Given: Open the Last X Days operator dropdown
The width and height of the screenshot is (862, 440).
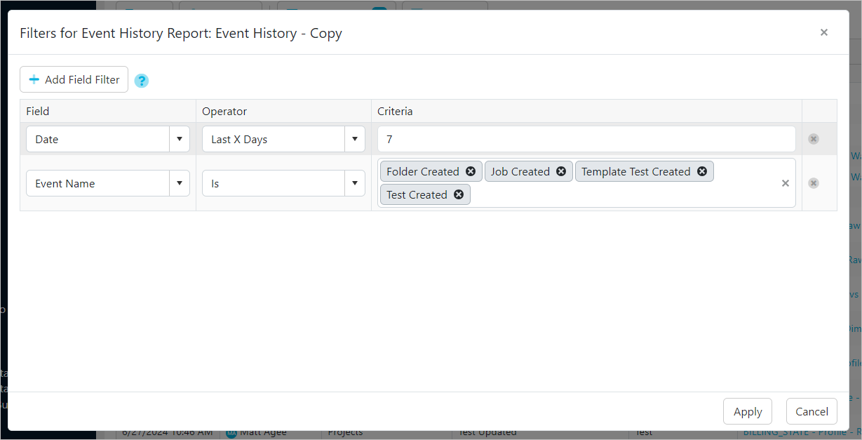Looking at the screenshot, I should pos(355,139).
